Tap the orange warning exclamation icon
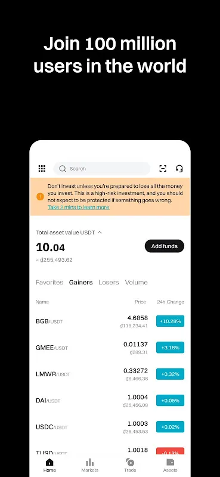The image size is (220, 477). click(x=40, y=197)
